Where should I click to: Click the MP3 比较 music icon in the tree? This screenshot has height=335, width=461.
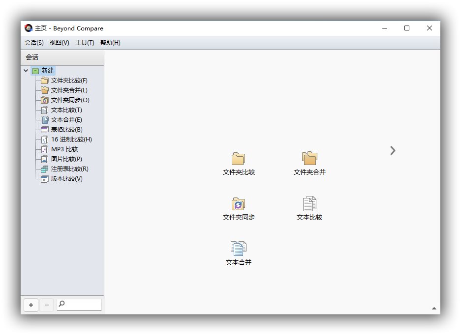pos(44,149)
